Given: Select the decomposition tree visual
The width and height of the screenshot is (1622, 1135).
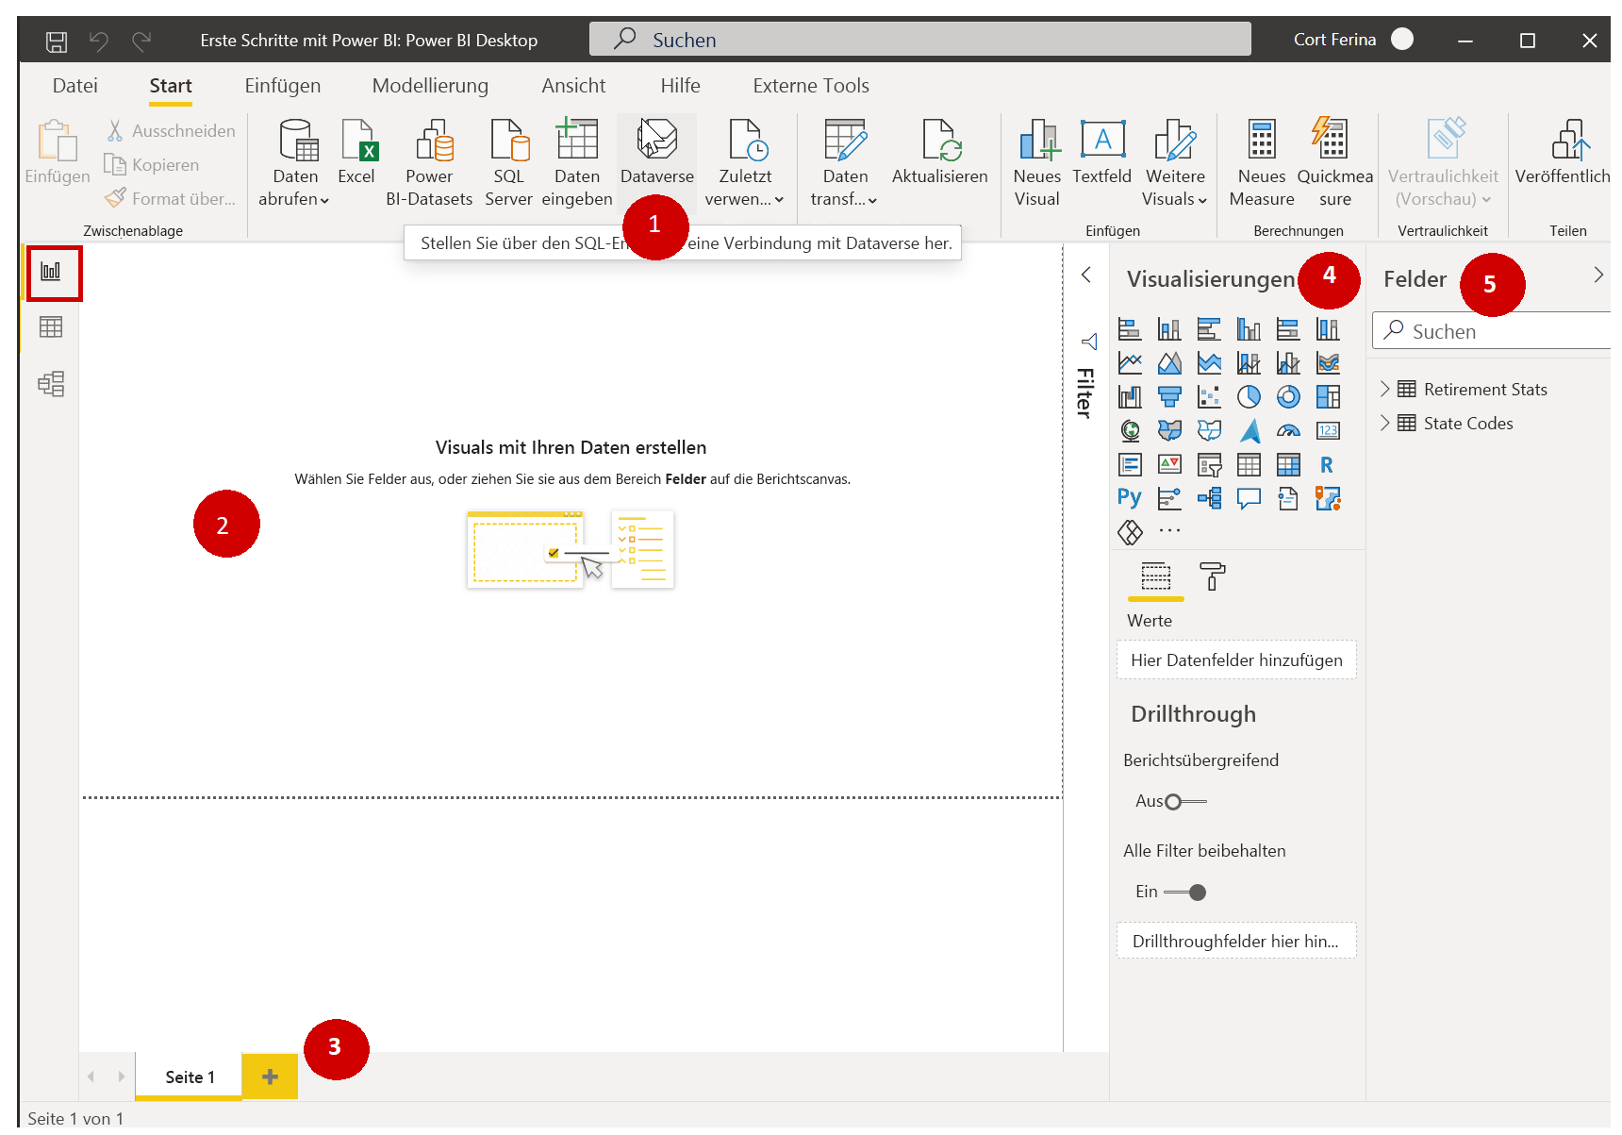Looking at the screenshot, I should coord(1209,499).
